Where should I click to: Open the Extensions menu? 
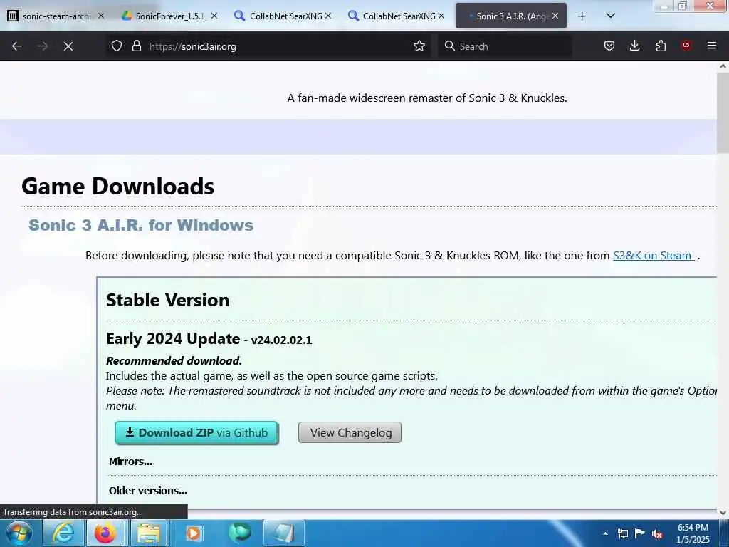(661, 46)
